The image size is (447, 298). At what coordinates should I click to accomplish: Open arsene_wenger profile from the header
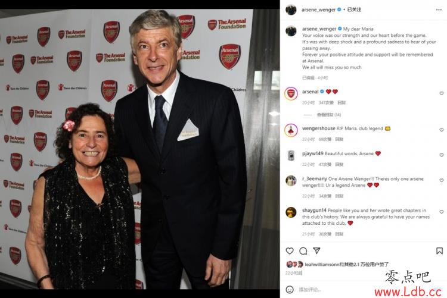pyautogui.click(x=318, y=10)
